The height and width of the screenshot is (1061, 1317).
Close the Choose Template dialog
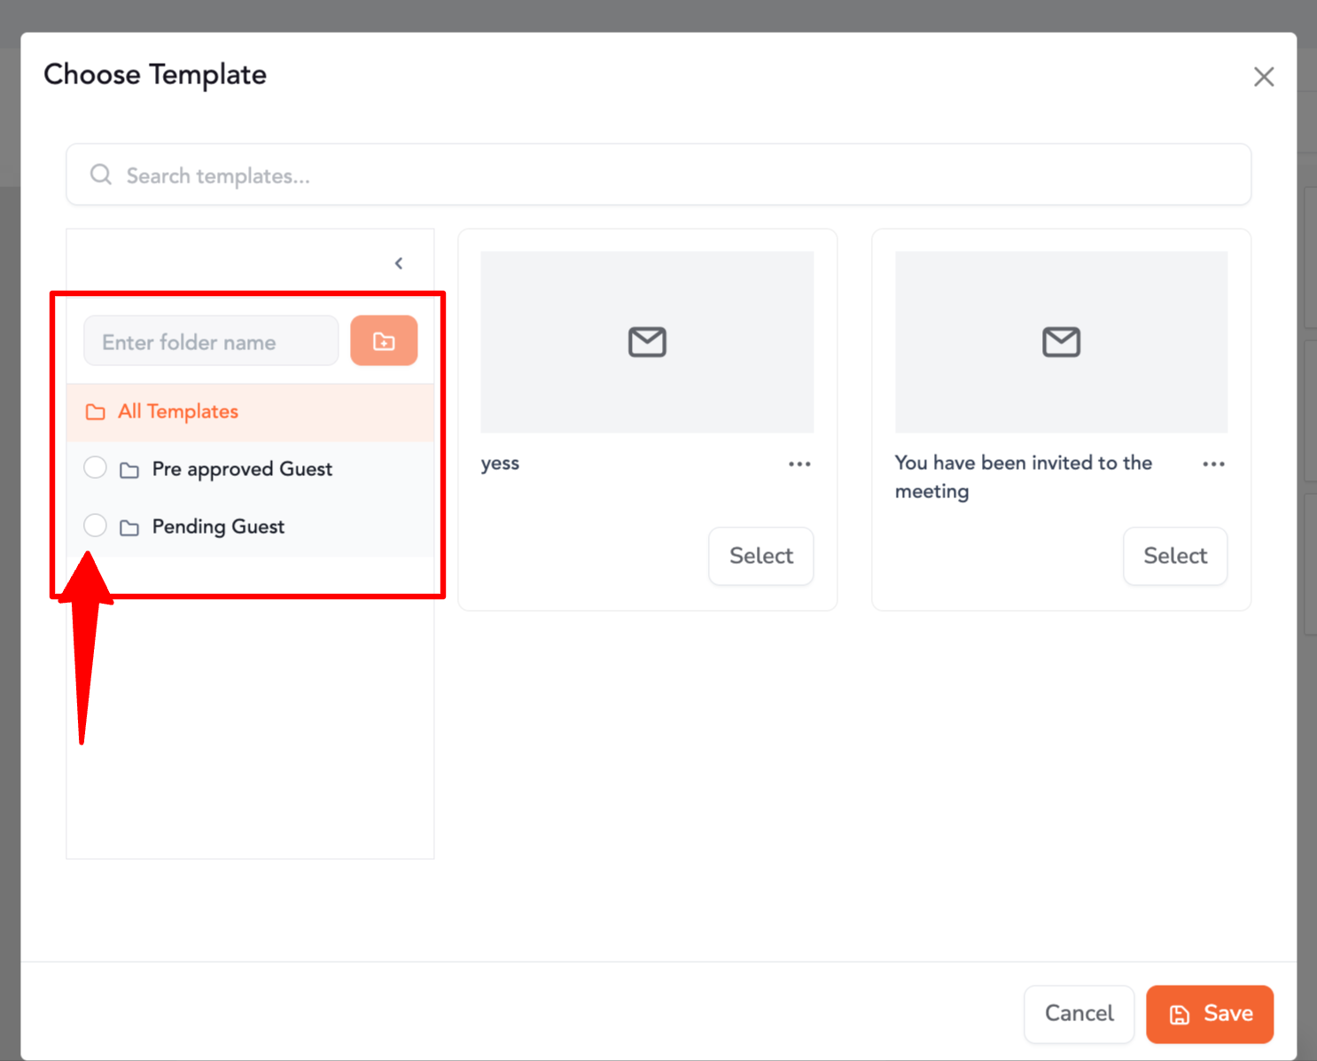pyautogui.click(x=1264, y=77)
